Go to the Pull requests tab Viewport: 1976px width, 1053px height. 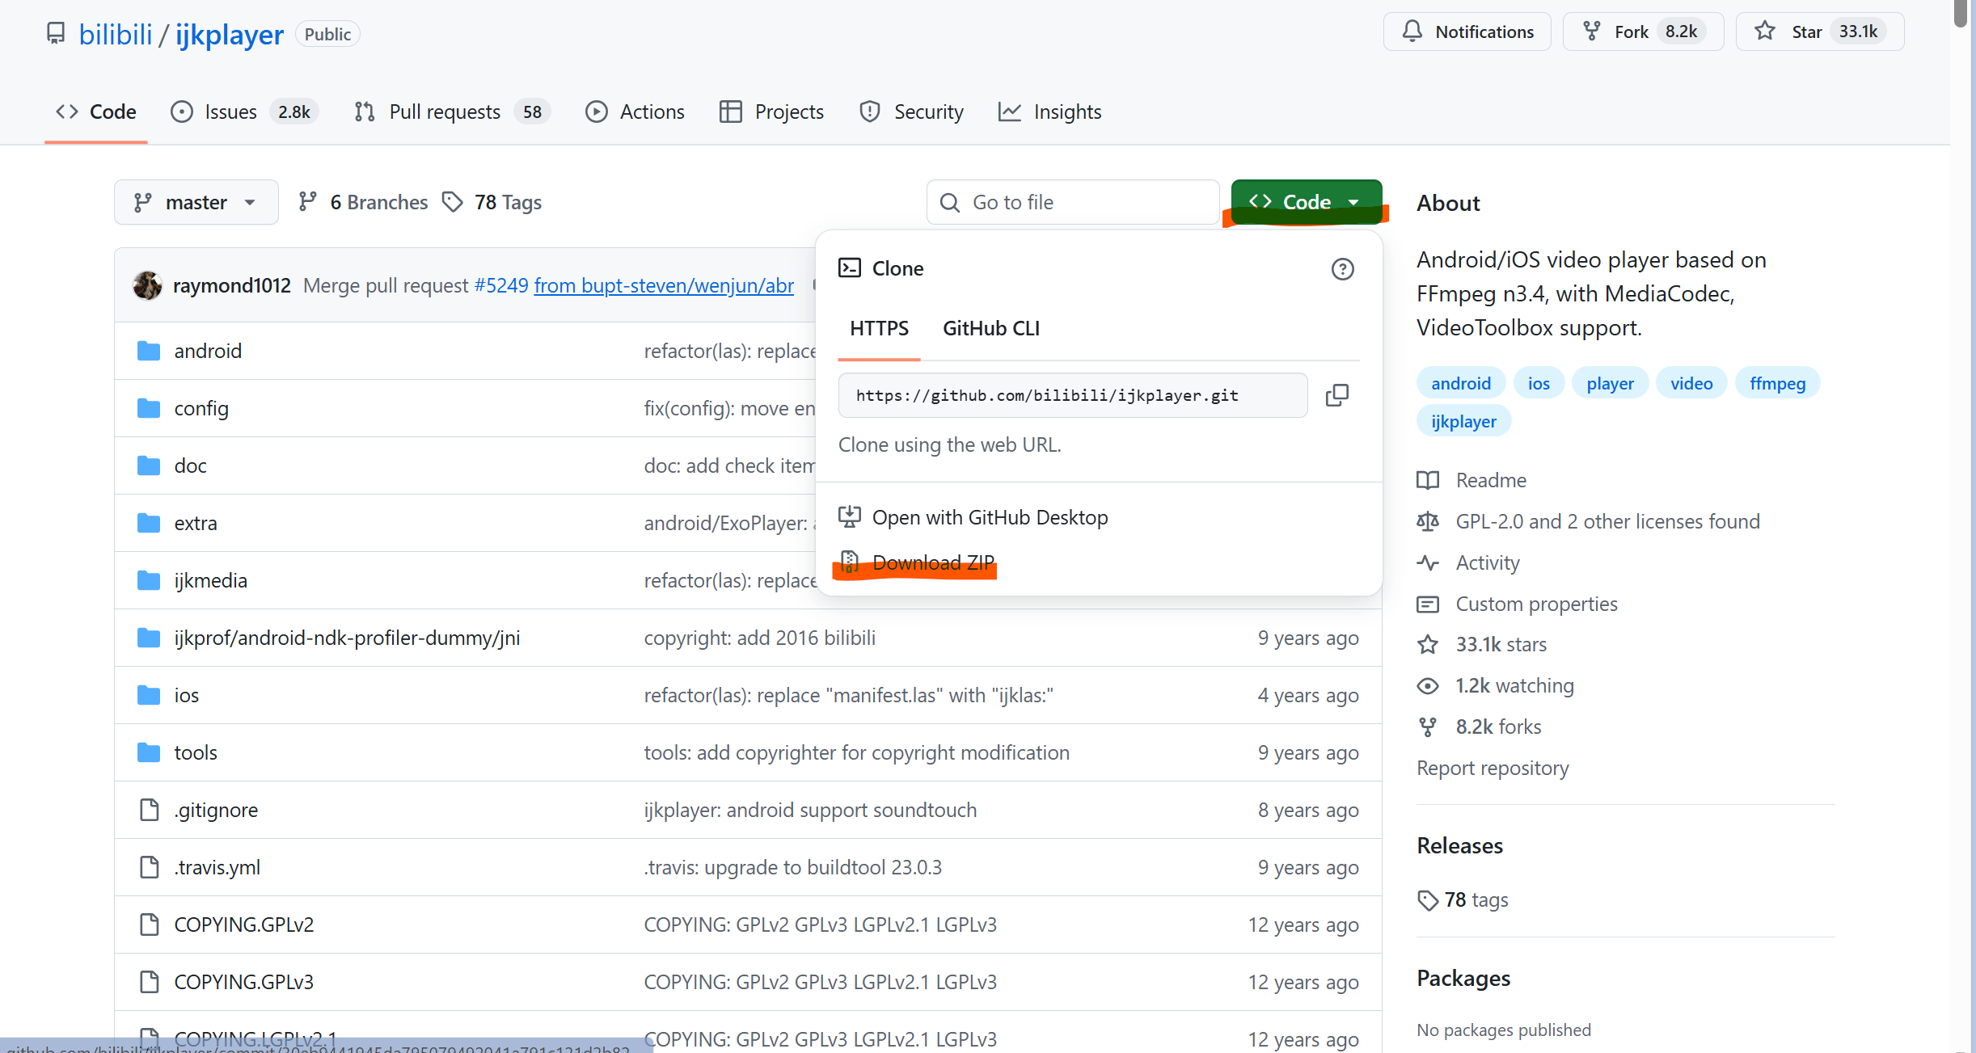point(444,112)
